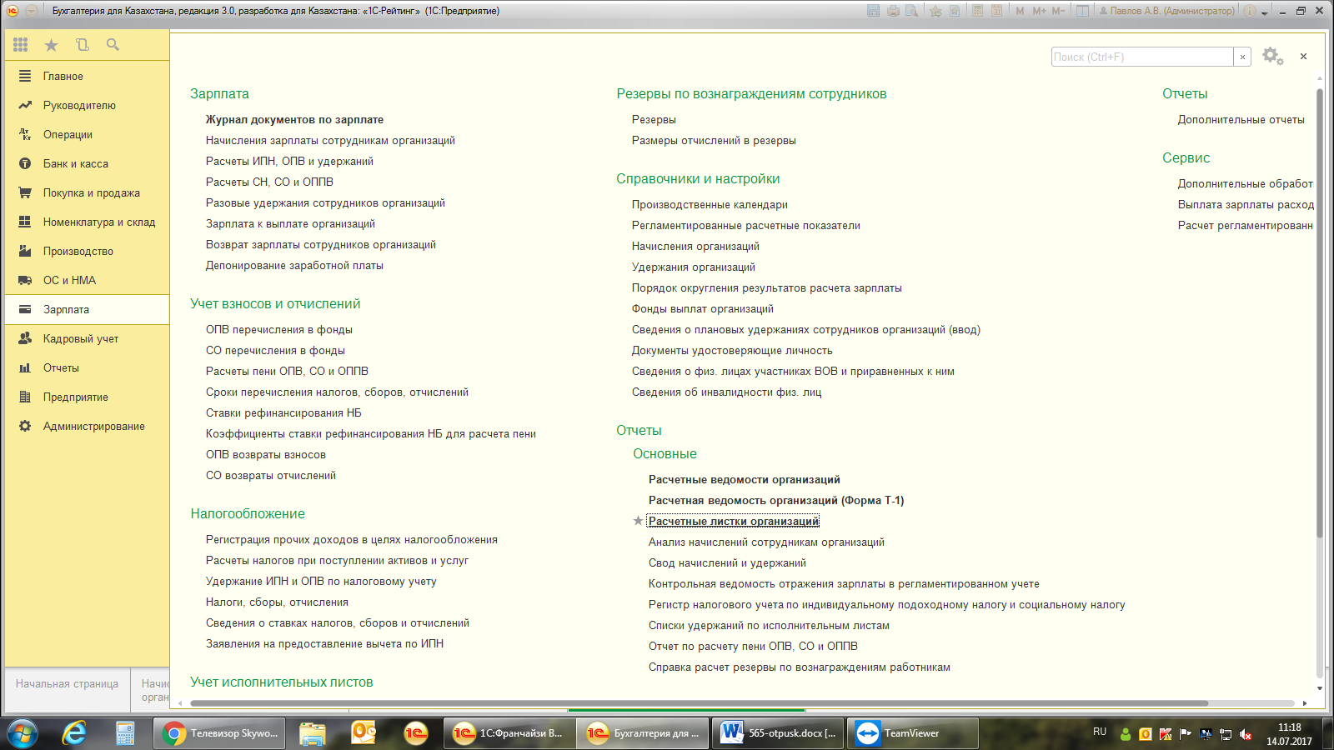Open the dropdown arrow next to info icon
The height and width of the screenshot is (750, 1334).
1265,12
